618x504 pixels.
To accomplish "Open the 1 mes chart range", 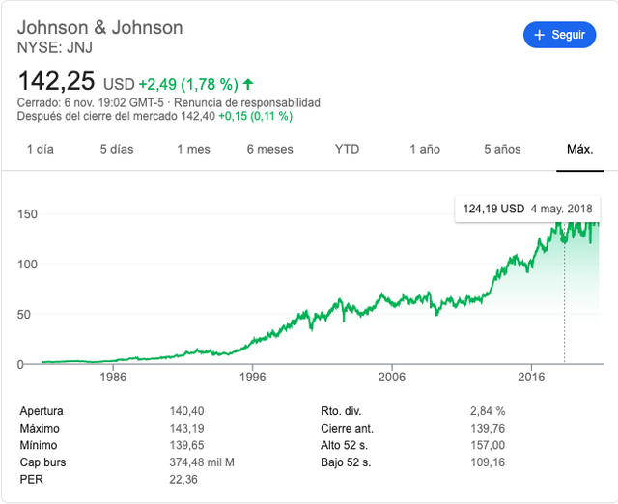I will (x=193, y=149).
